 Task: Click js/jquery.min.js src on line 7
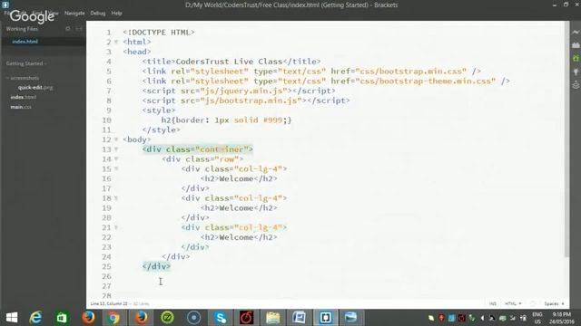tap(244, 91)
